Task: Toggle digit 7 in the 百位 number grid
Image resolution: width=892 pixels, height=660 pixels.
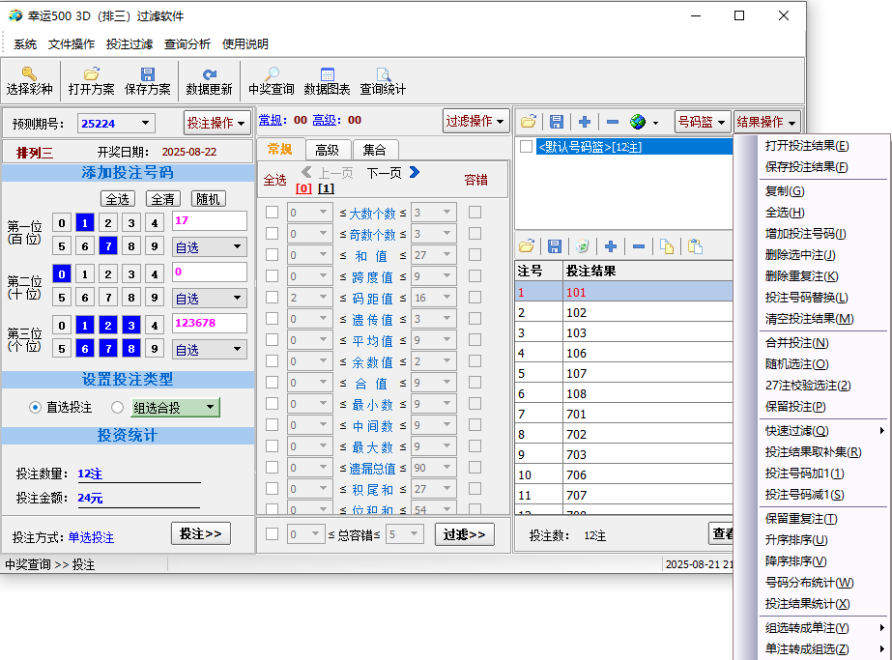Action: click(107, 245)
